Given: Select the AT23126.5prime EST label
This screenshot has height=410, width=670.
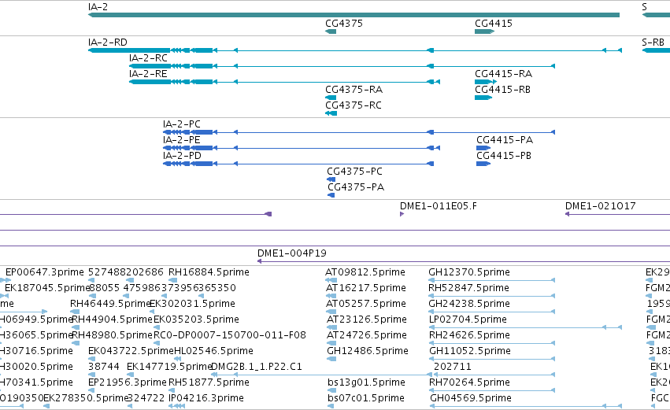Looking at the screenshot, I should (367, 320).
